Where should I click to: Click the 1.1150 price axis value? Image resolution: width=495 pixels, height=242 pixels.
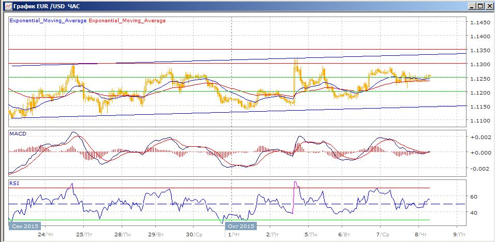tap(479, 107)
